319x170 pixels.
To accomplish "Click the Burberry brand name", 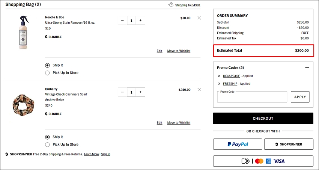I will coord(51,89).
